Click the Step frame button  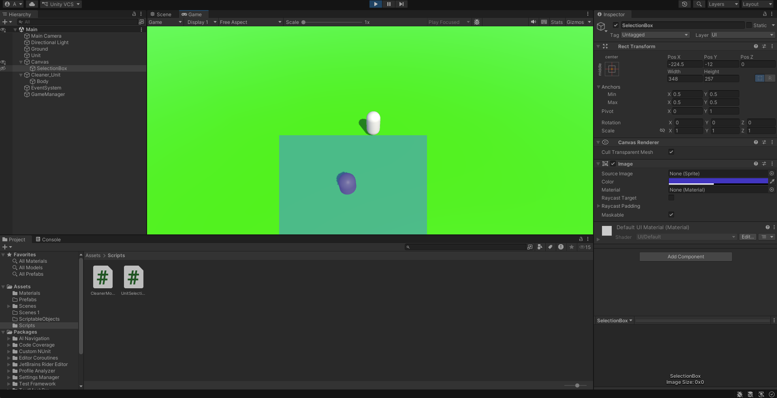click(x=401, y=4)
